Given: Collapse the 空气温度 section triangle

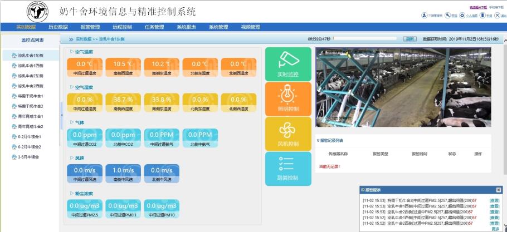Looking at the screenshot, I should point(72,52).
